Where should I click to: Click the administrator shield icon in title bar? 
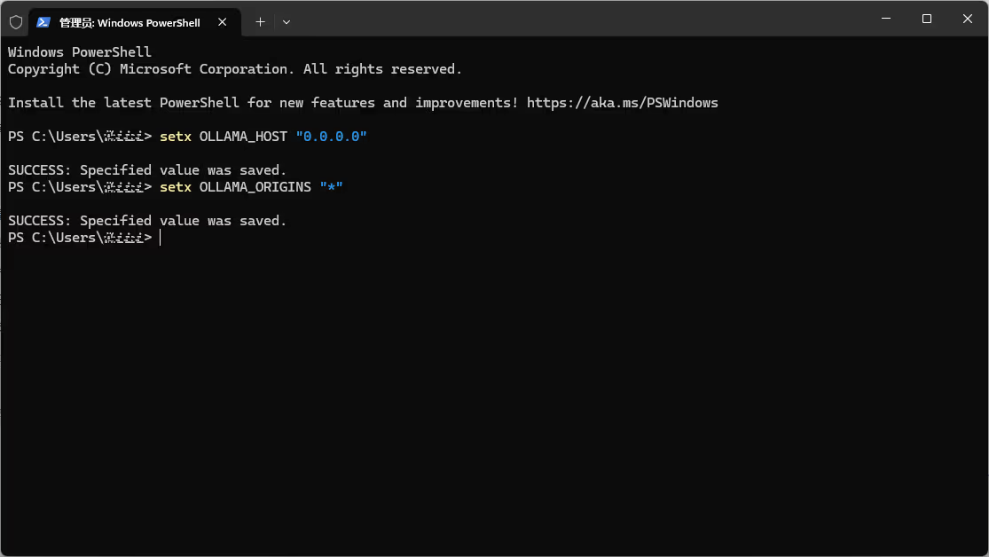click(16, 23)
